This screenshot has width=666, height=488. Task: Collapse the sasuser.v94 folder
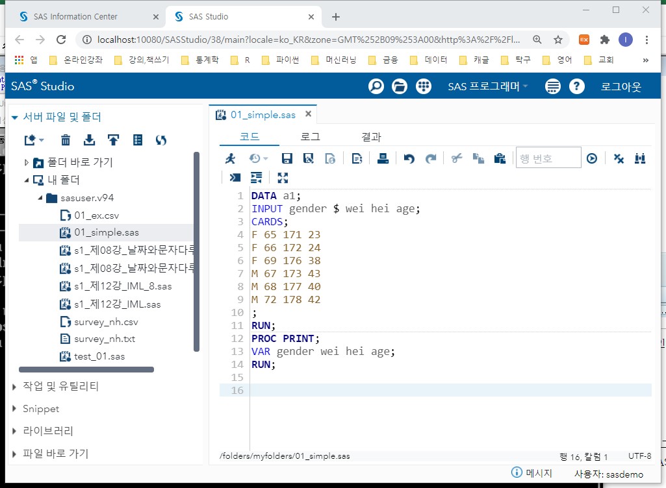pos(40,198)
